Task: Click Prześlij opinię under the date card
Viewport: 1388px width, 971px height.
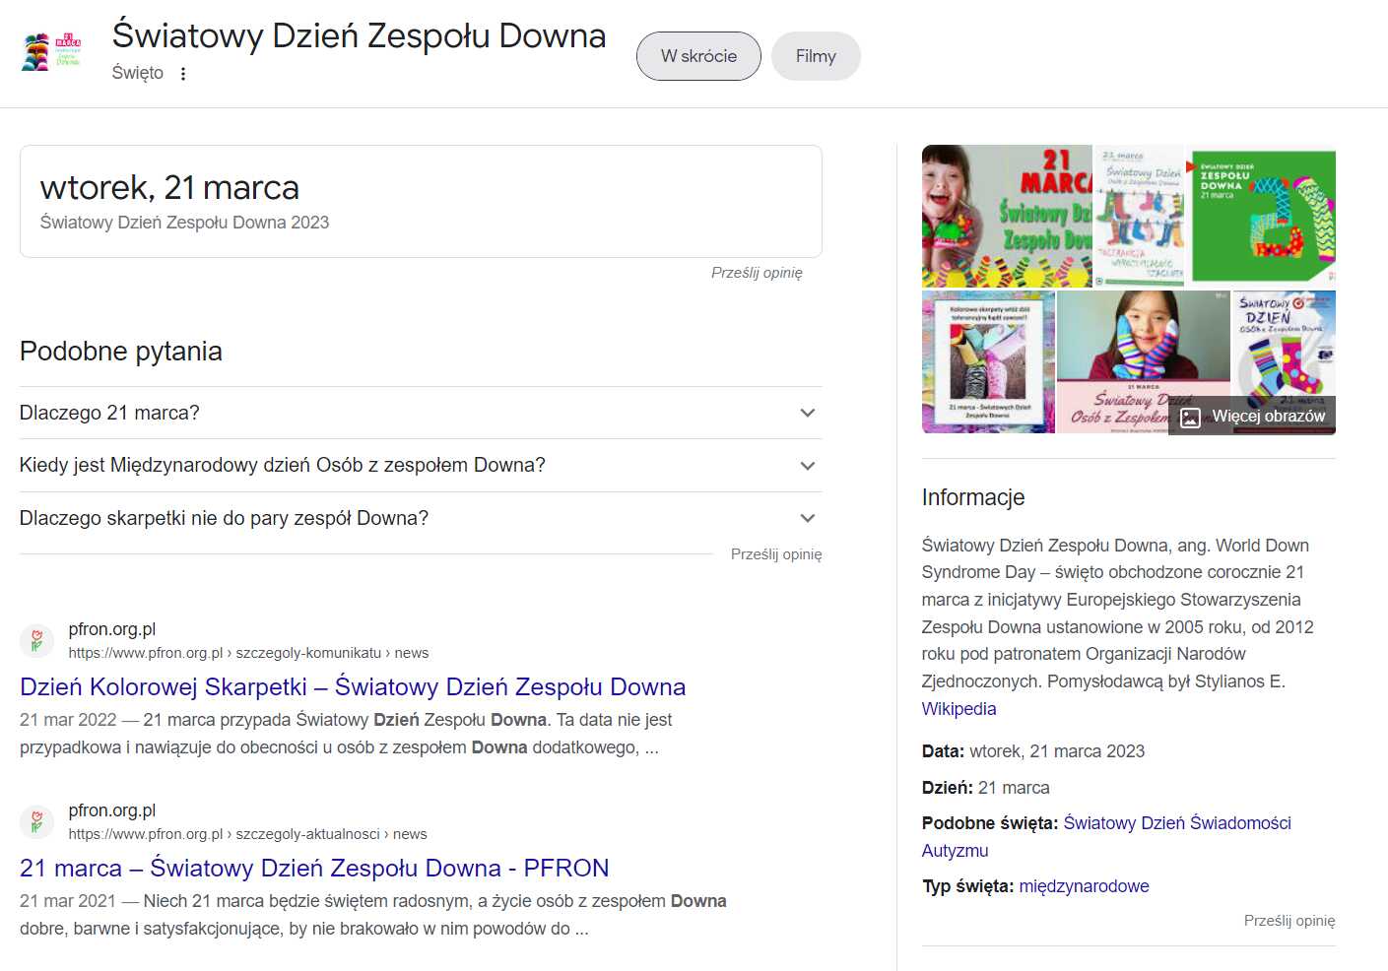Action: (x=757, y=273)
